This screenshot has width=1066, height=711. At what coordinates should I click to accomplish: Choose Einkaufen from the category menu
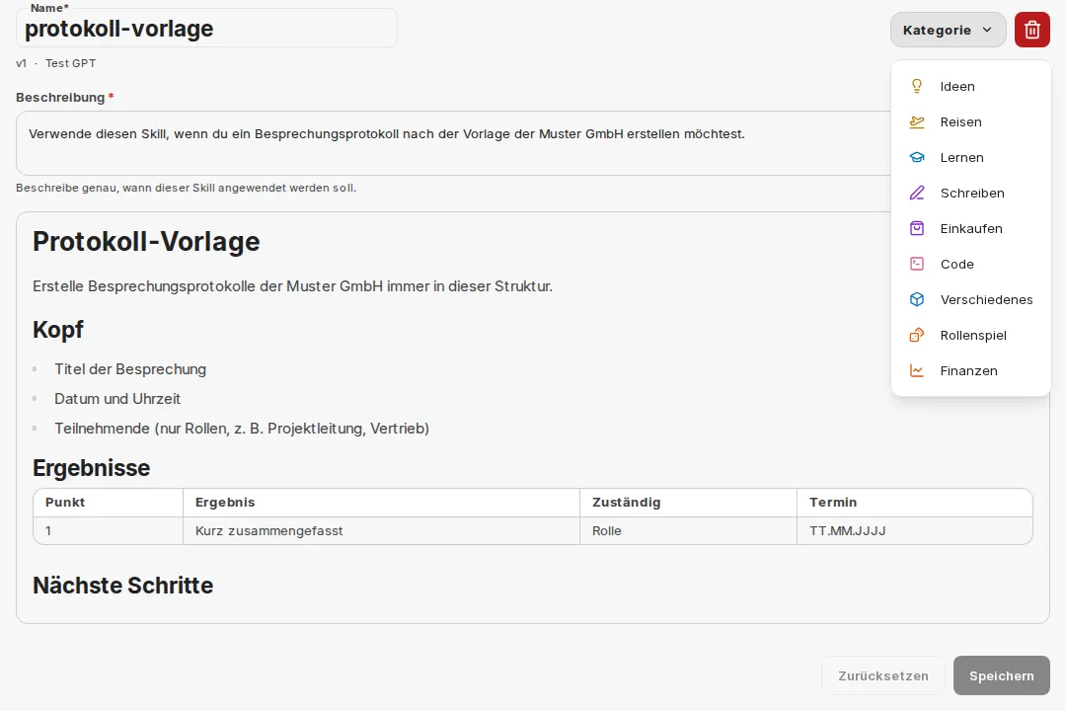tap(971, 228)
